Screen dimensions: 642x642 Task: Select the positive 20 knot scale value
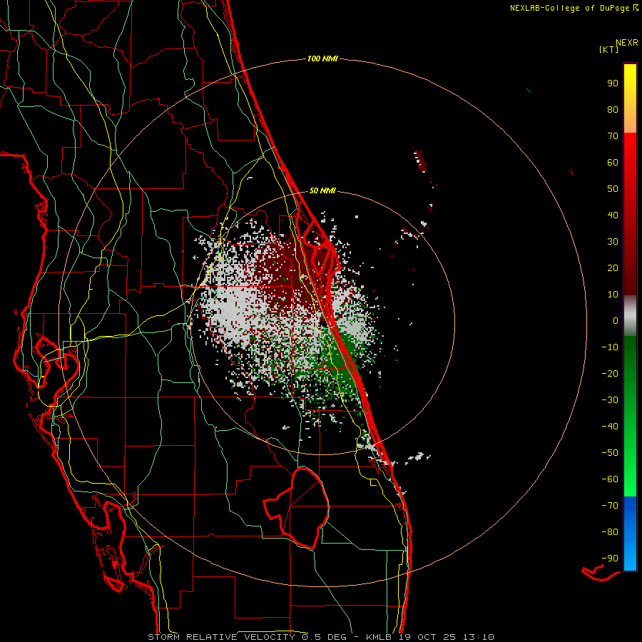coord(613,268)
